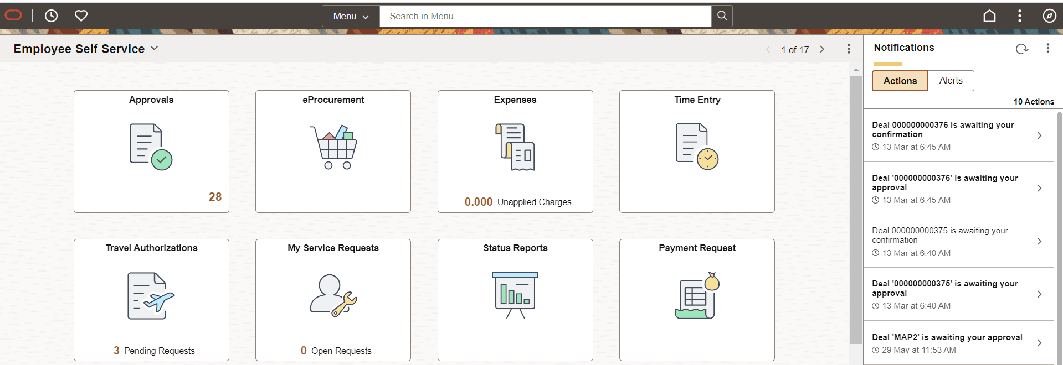
Task: Open Travel Authorizations airplane tile icon
Action: click(151, 296)
